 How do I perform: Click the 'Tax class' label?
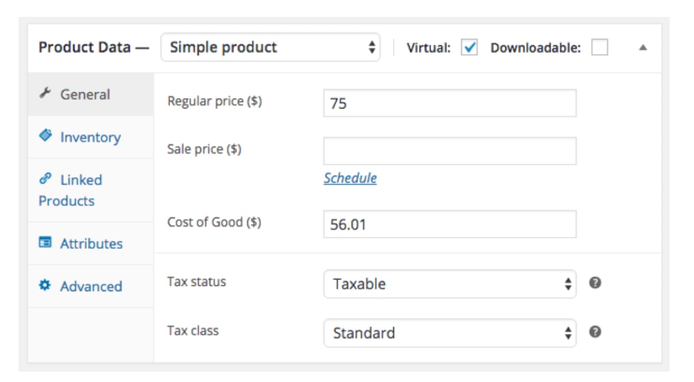click(x=193, y=330)
